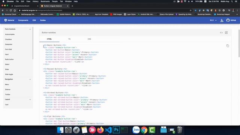Open System Preferences from the dock

pyautogui.click(x=68, y=130)
